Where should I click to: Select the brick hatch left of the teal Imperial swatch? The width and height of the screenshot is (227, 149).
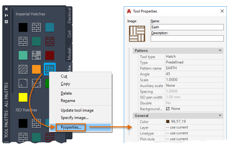point(23,41)
